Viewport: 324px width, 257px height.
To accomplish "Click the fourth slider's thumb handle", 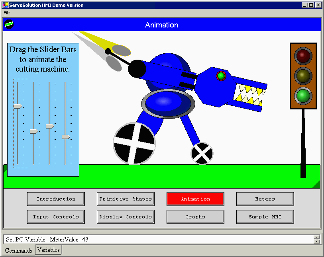I will tap(65, 137).
